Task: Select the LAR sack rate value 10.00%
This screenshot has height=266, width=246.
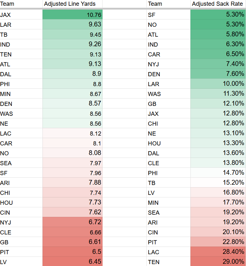Action: [218, 84]
